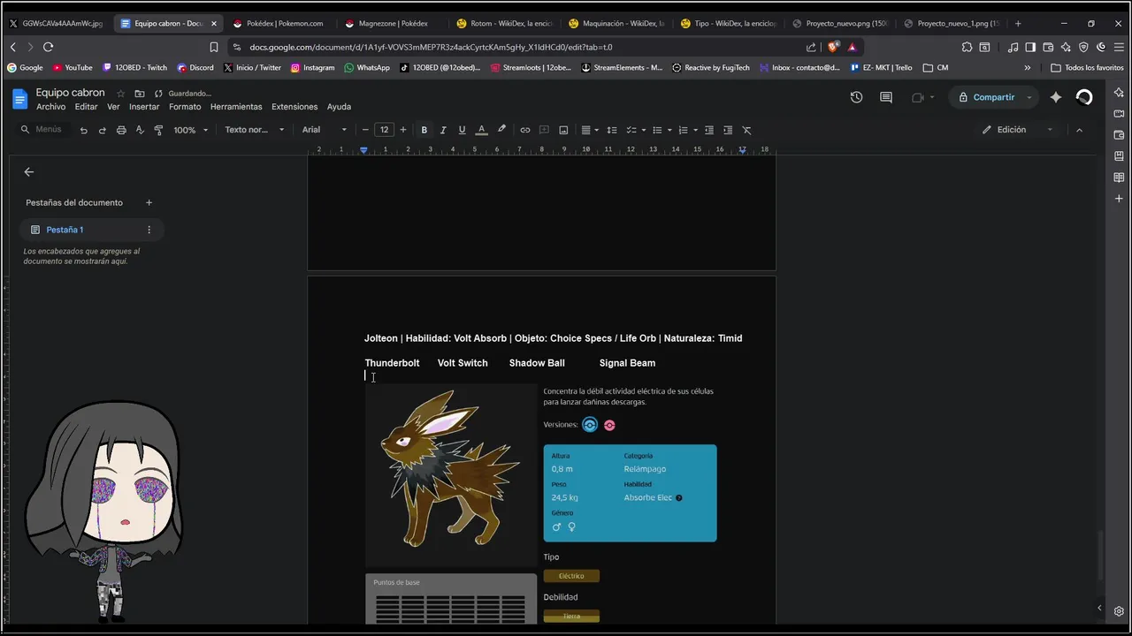Decrease font size with minus button
The height and width of the screenshot is (636, 1132).
[x=365, y=130]
